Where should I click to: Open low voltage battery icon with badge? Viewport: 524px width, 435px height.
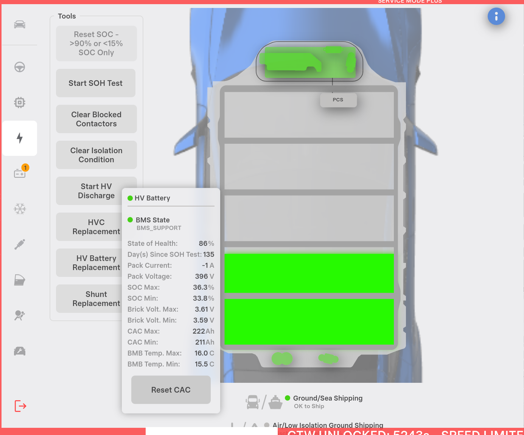point(20,173)
